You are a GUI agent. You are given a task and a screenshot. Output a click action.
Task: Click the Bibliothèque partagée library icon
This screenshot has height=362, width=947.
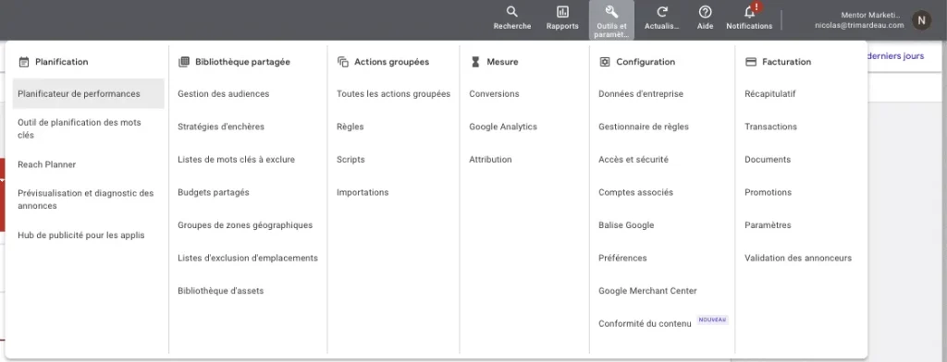point(184,62)
